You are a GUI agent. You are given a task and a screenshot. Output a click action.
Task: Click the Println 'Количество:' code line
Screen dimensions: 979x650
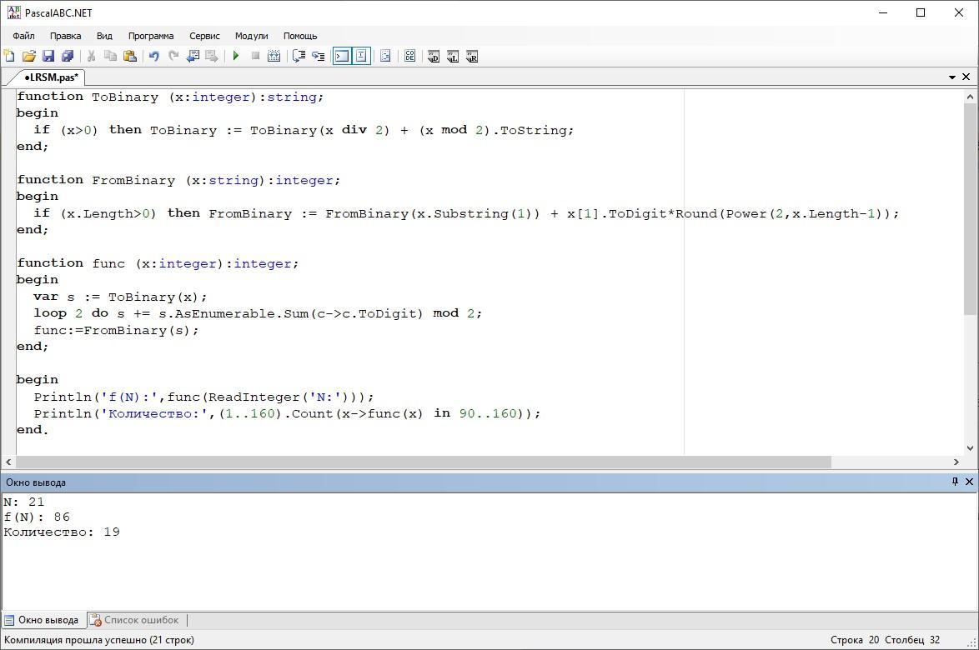tap(287, 413)
